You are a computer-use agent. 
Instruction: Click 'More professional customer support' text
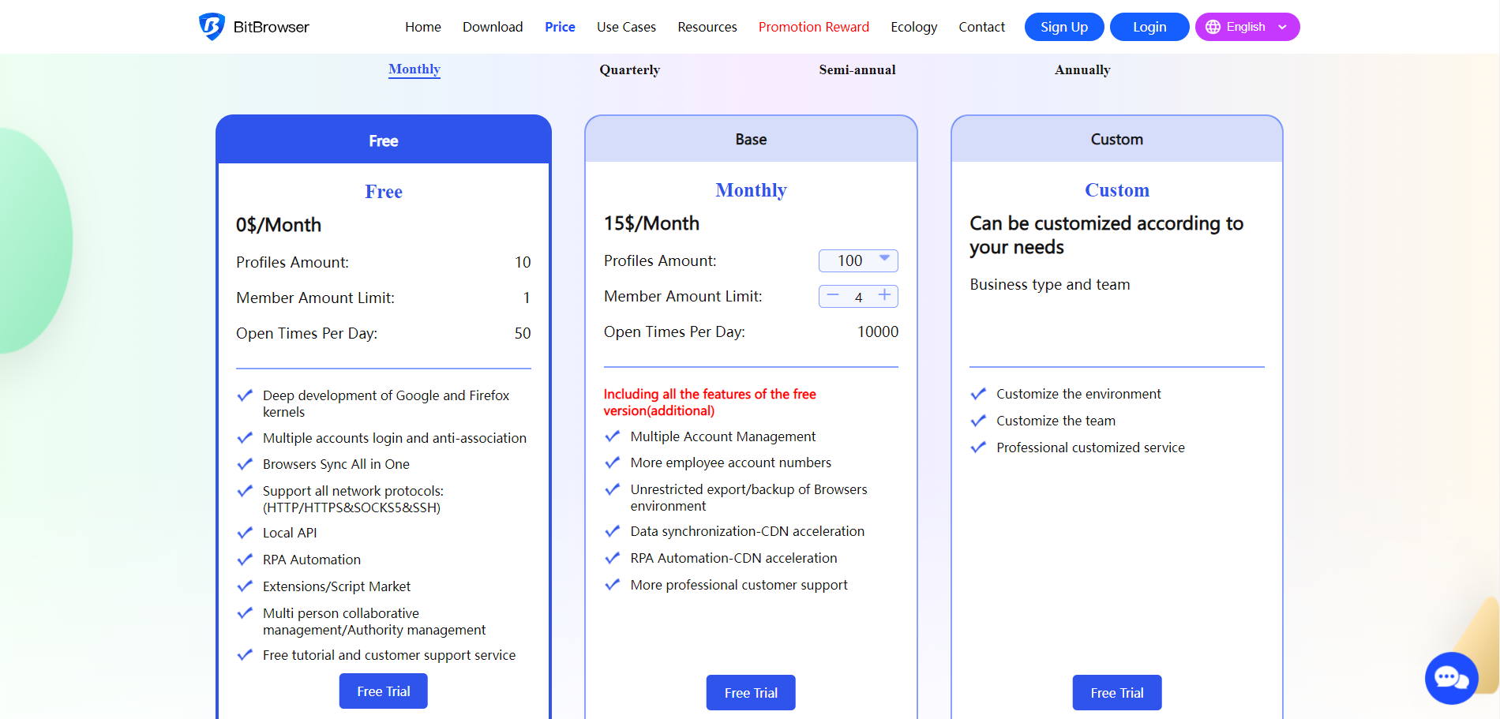[x=739, y=585]
